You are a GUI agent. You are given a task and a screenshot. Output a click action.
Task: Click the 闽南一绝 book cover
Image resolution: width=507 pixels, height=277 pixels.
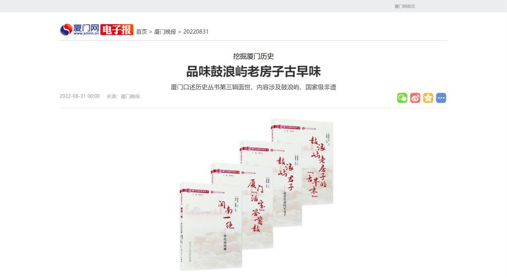click(210, 226)
